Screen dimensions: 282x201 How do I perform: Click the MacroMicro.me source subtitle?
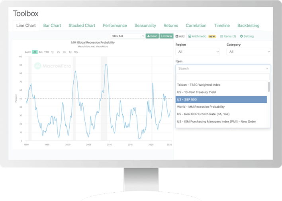point(93,47)
